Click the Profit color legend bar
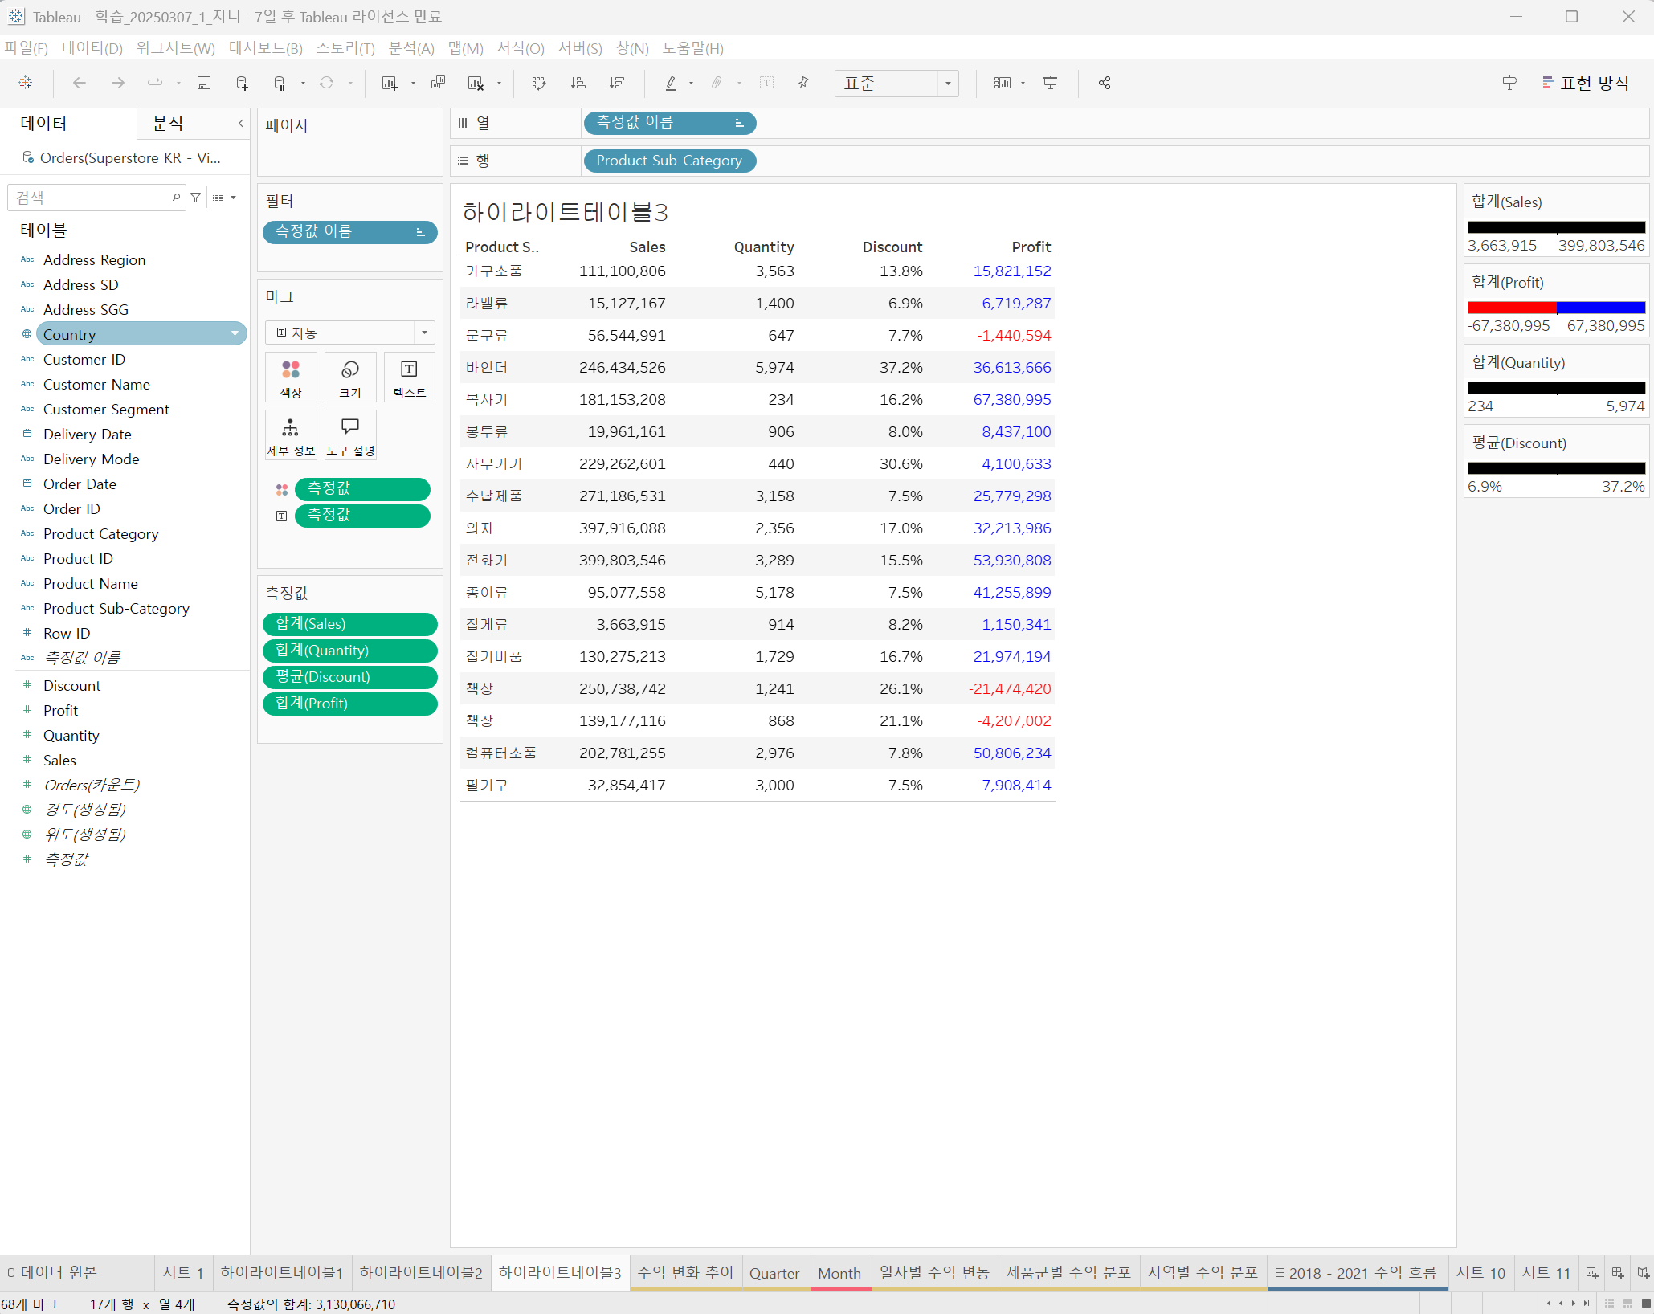 [x=1555, y=307]
